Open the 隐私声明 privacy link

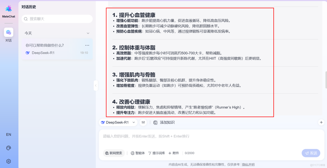click(x=249, y=164)
